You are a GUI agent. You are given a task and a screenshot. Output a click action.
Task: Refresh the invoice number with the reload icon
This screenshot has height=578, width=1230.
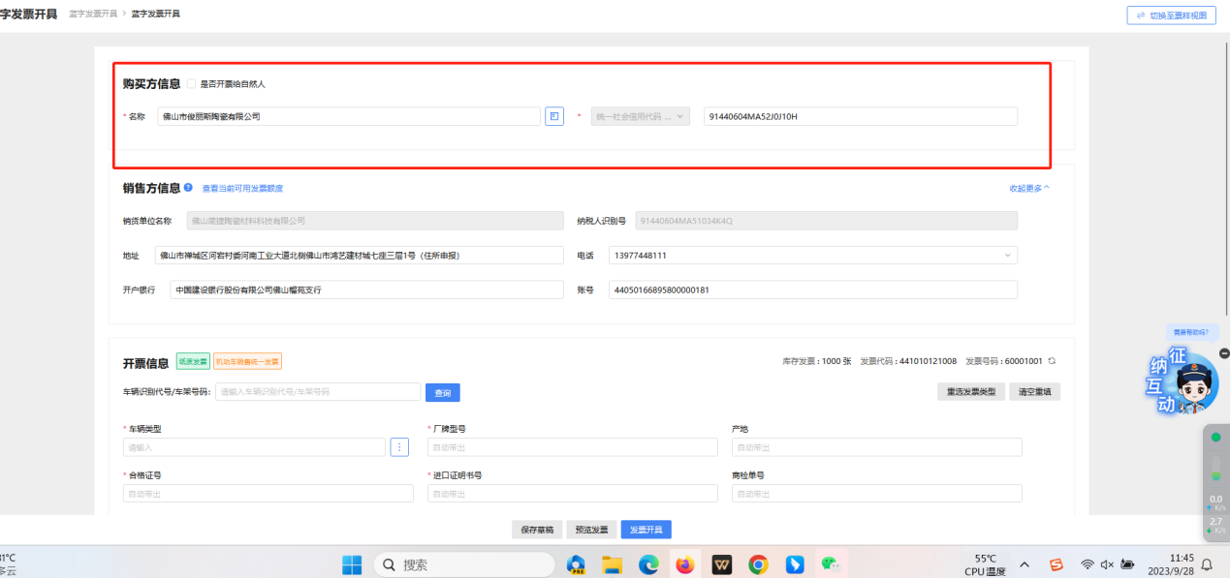coord(1052,361)
